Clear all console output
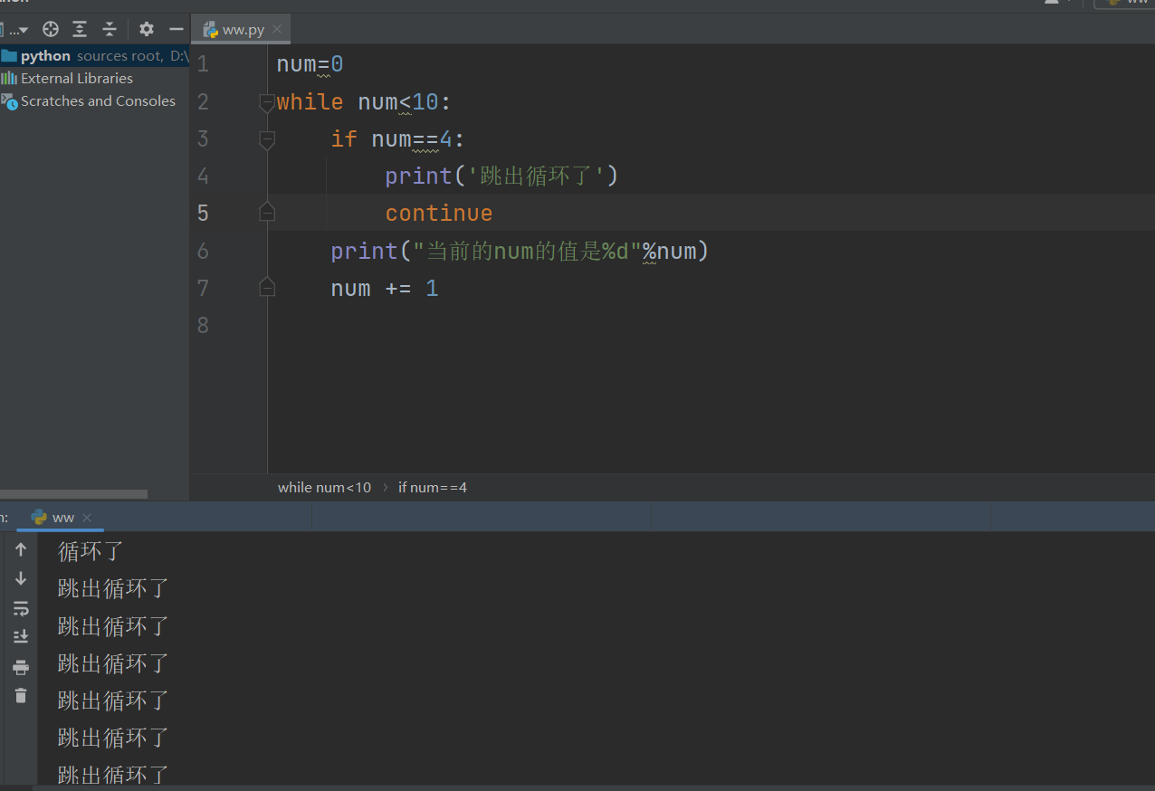Screen dimensions: 1155x791 [21, 696]
